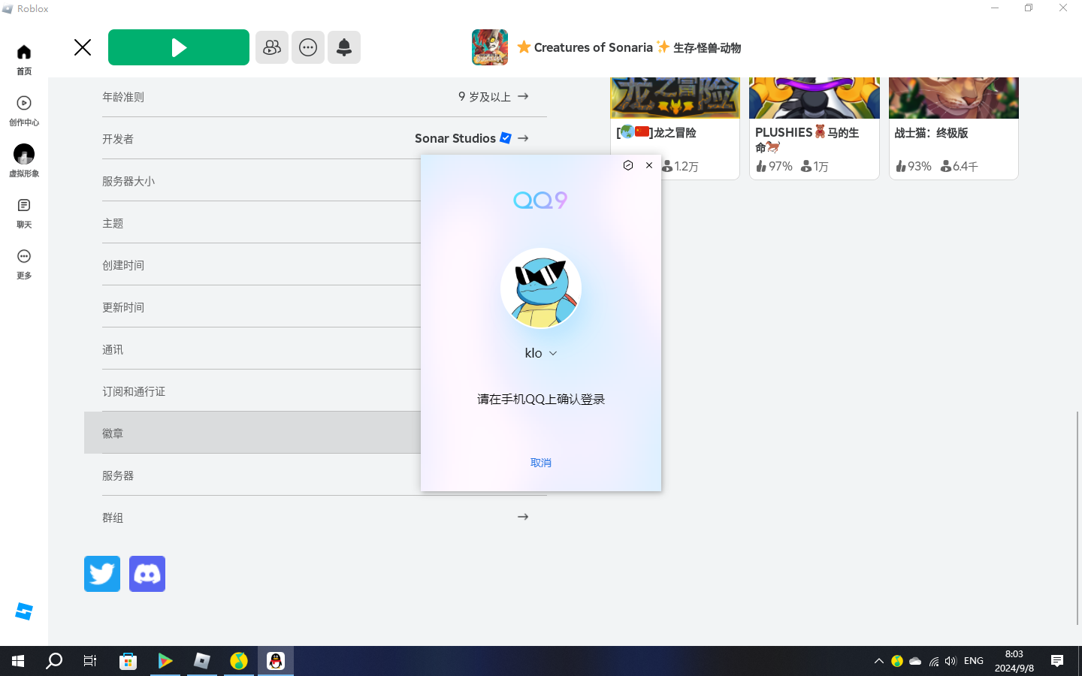
Task: Cancel the QQ login via 取消
Action: point(541,463)
